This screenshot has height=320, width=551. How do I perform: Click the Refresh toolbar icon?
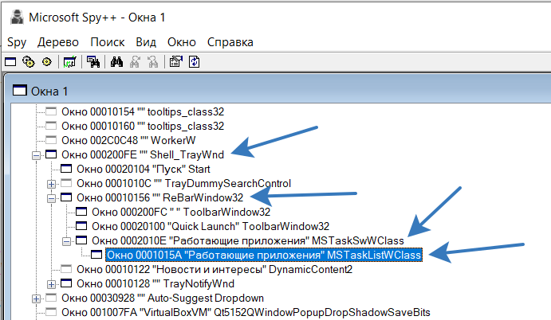[195, 62]
